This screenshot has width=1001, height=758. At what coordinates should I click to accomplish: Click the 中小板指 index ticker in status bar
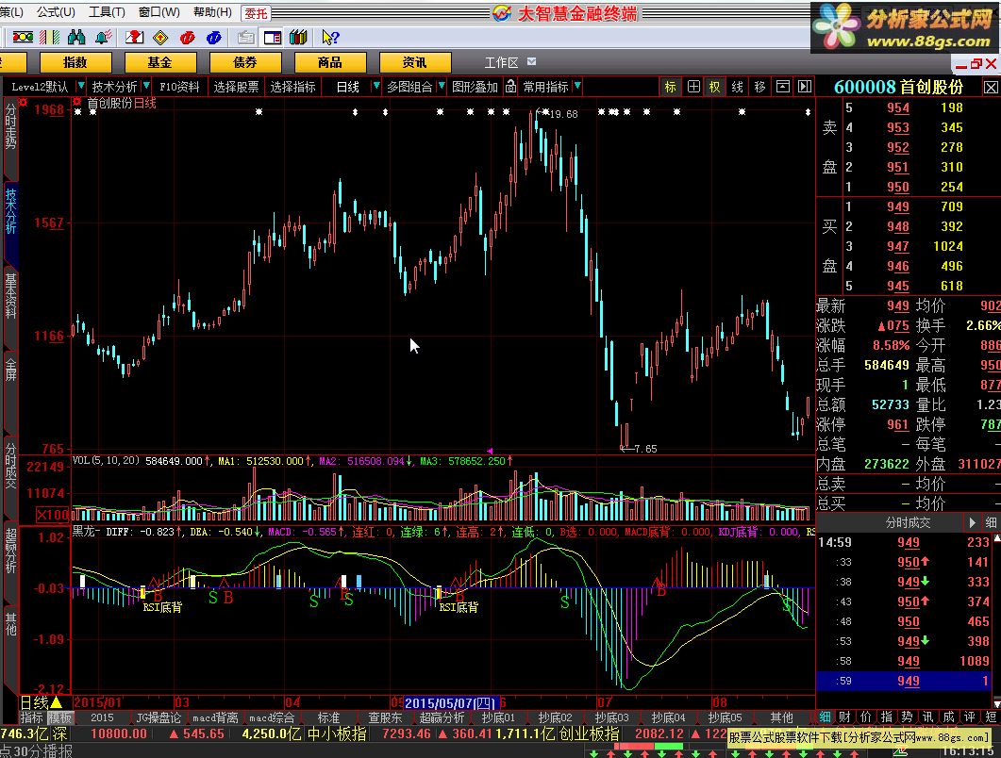337,733
